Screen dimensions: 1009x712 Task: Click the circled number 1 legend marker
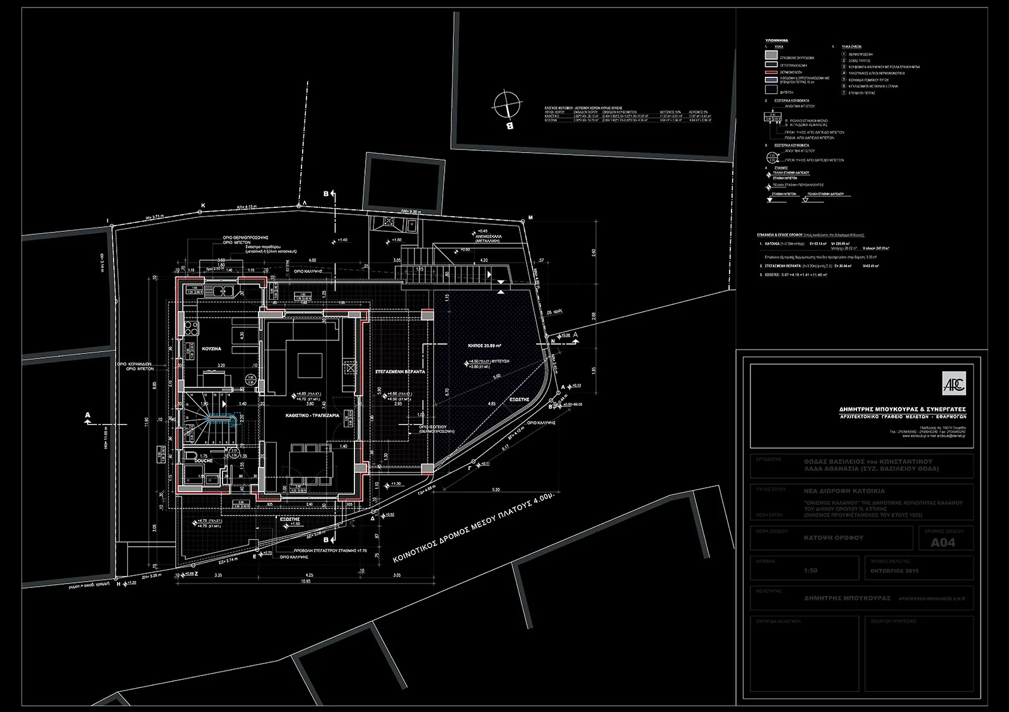(844, 54)
